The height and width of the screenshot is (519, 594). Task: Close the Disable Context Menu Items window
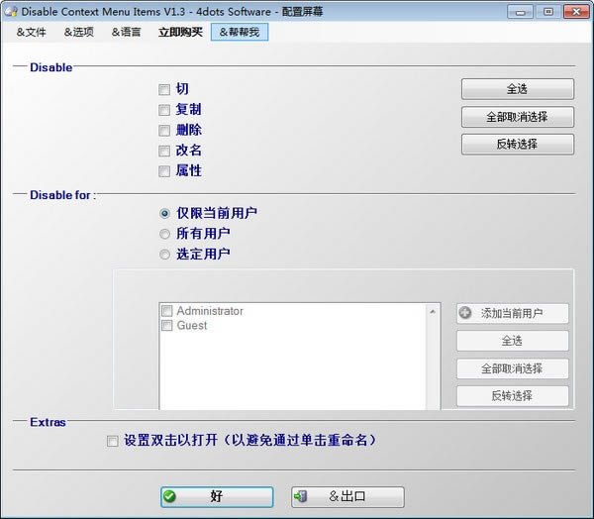pyautogui.click(x=576, y=12)
